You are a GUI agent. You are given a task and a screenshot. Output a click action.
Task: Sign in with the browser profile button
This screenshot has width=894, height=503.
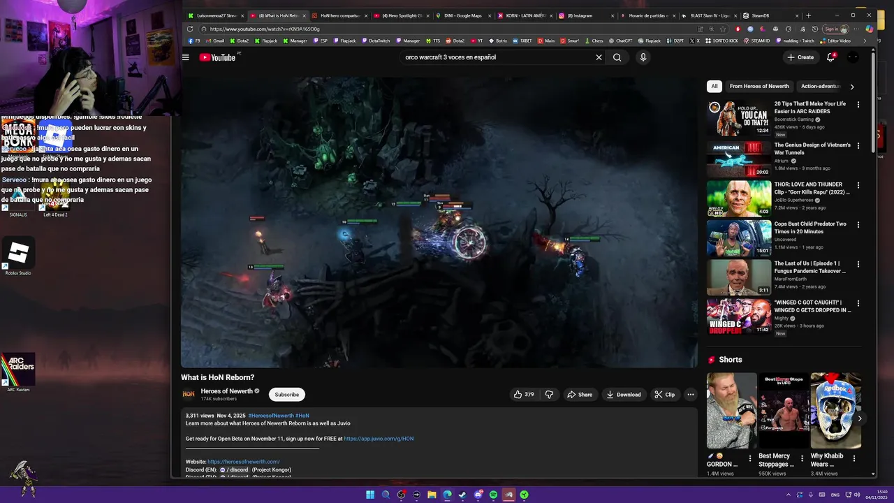[835, 29]
